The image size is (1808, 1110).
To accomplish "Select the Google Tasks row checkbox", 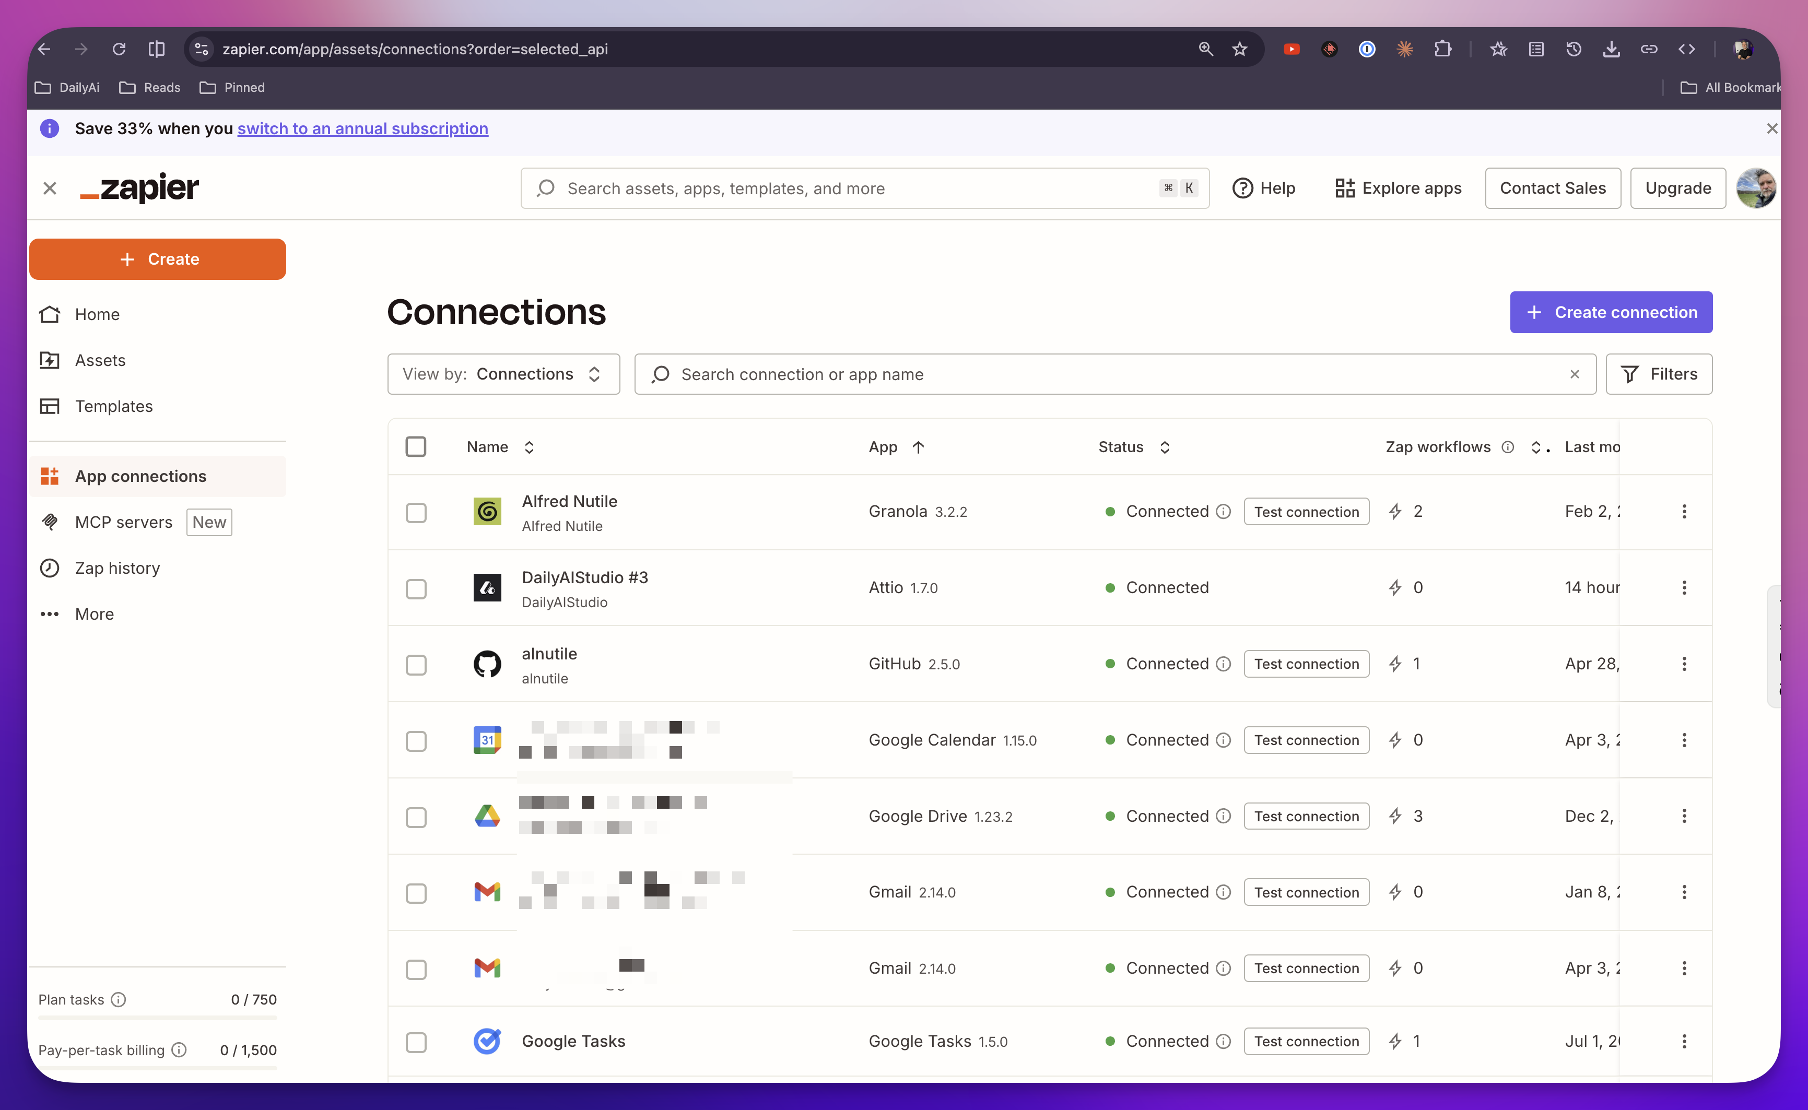I will (416, 1043).
